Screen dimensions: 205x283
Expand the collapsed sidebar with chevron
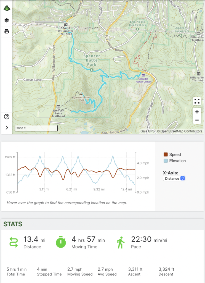tap(7, 128)
